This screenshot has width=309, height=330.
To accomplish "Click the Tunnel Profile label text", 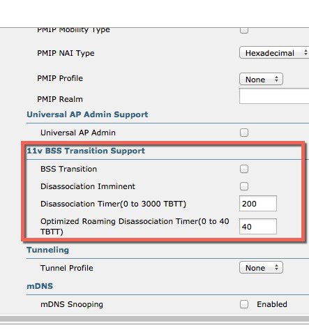I will (x=67, y=268).
